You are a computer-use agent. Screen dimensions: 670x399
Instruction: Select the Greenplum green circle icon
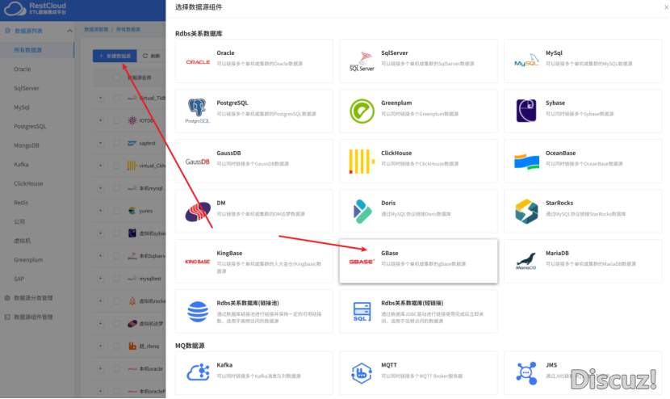click(x=362, y=111)
